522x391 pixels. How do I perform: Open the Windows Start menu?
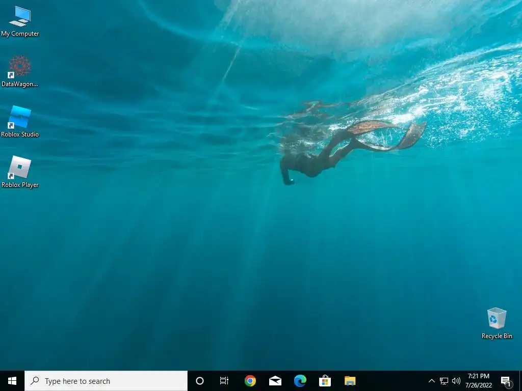click(12, 381)
